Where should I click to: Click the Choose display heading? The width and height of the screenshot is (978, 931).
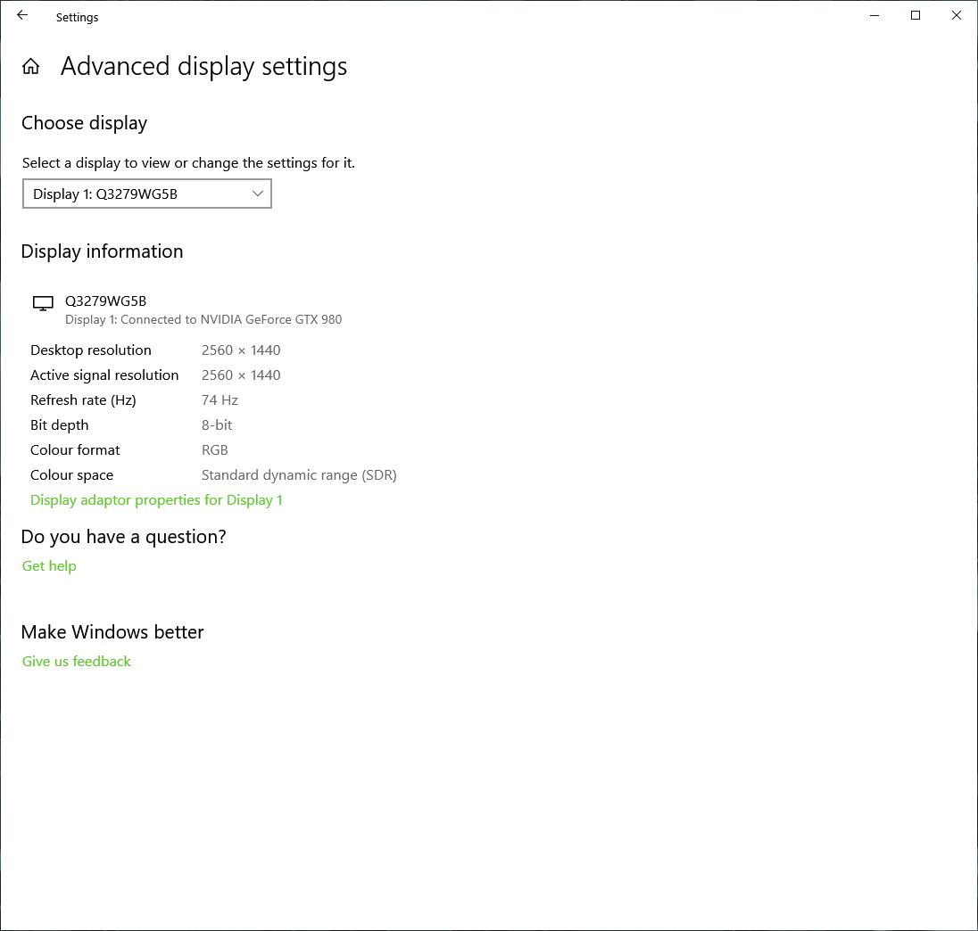tap(84, 123)
